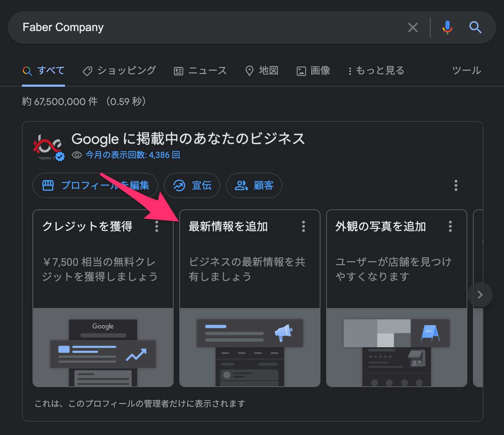Click the 宣伝 button
Screen dimensions: 504x435
pyautogui.click(x=192, y=185)
